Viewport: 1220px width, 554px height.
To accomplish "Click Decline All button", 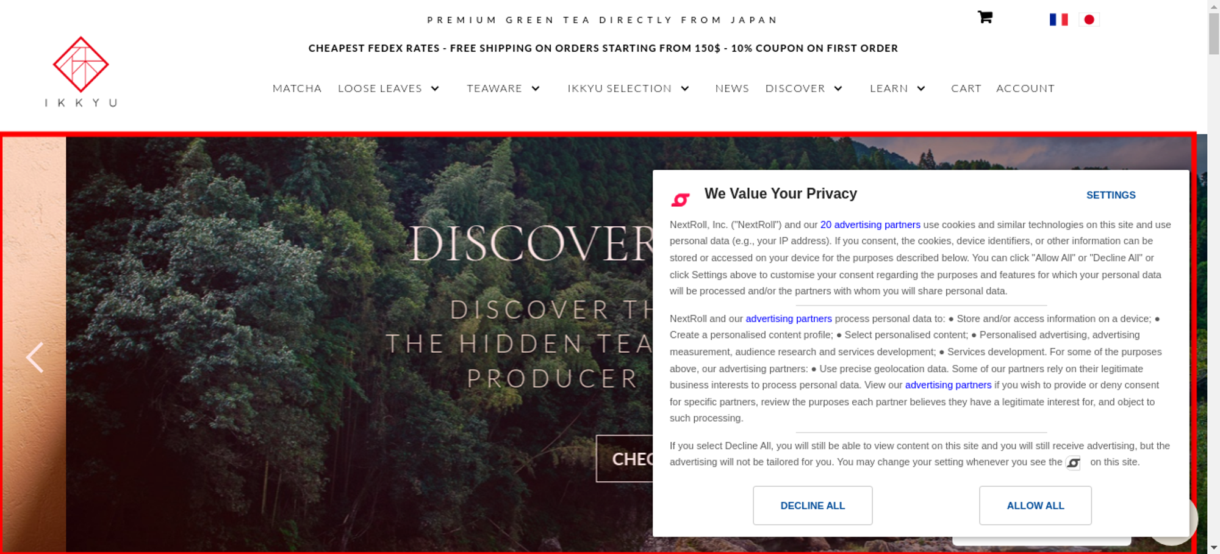I will 813,505.
